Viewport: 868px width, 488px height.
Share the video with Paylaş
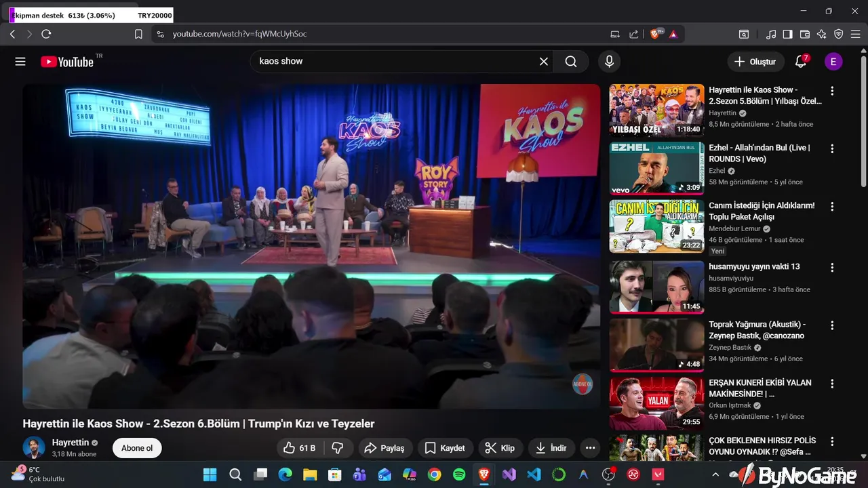coord(384,448)
